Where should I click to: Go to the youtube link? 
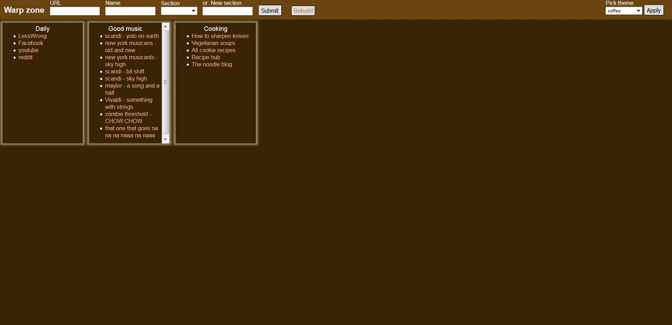pyautogui.click(x=28, y=50)
